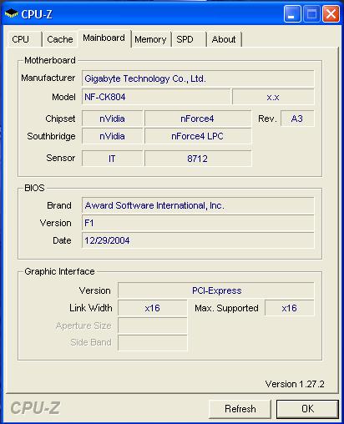Click the BIOS Brand Award Software field
Screen dimensions: 344x424
(x=198, y=205)
